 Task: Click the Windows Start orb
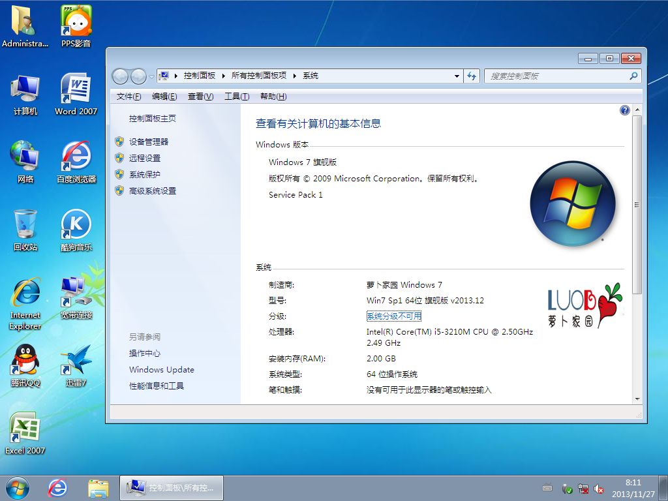point(18,488)
